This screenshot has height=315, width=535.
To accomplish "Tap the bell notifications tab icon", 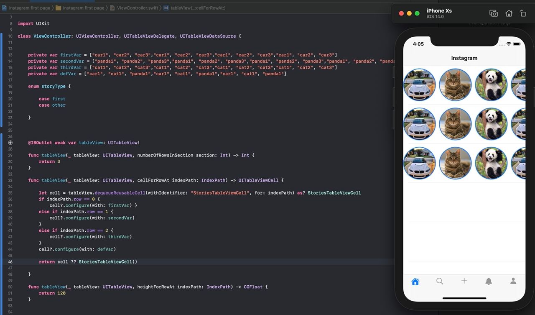I will point(489,281).
